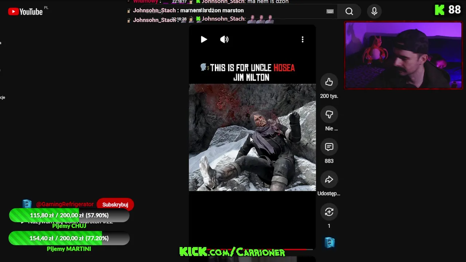Open the three-dot more options menu
The image size is (466, 262).
click(303, 39)
